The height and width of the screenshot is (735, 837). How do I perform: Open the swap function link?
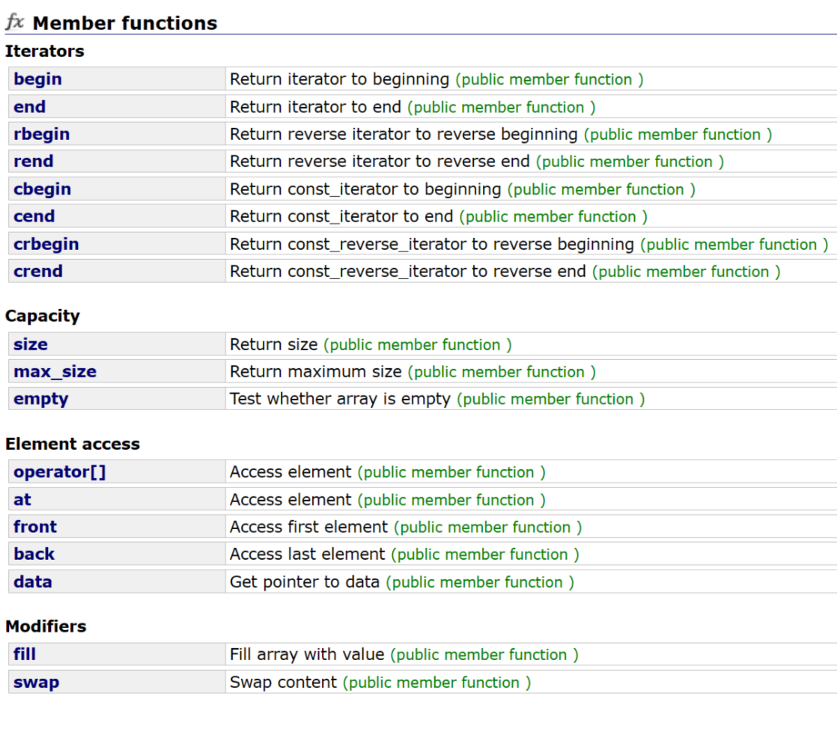click(36, 682)
